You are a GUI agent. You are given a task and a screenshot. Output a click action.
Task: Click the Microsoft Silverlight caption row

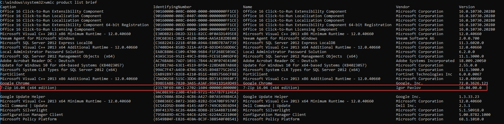(x=24, y=110)
